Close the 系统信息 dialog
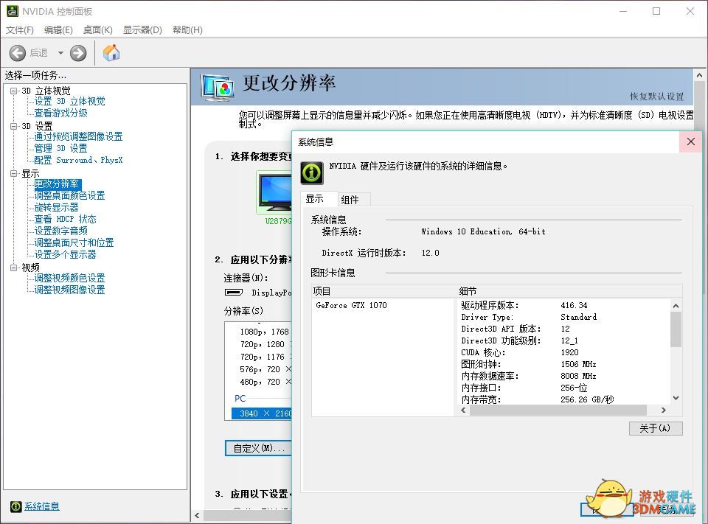The image size is (708, 524). [691, 142]
